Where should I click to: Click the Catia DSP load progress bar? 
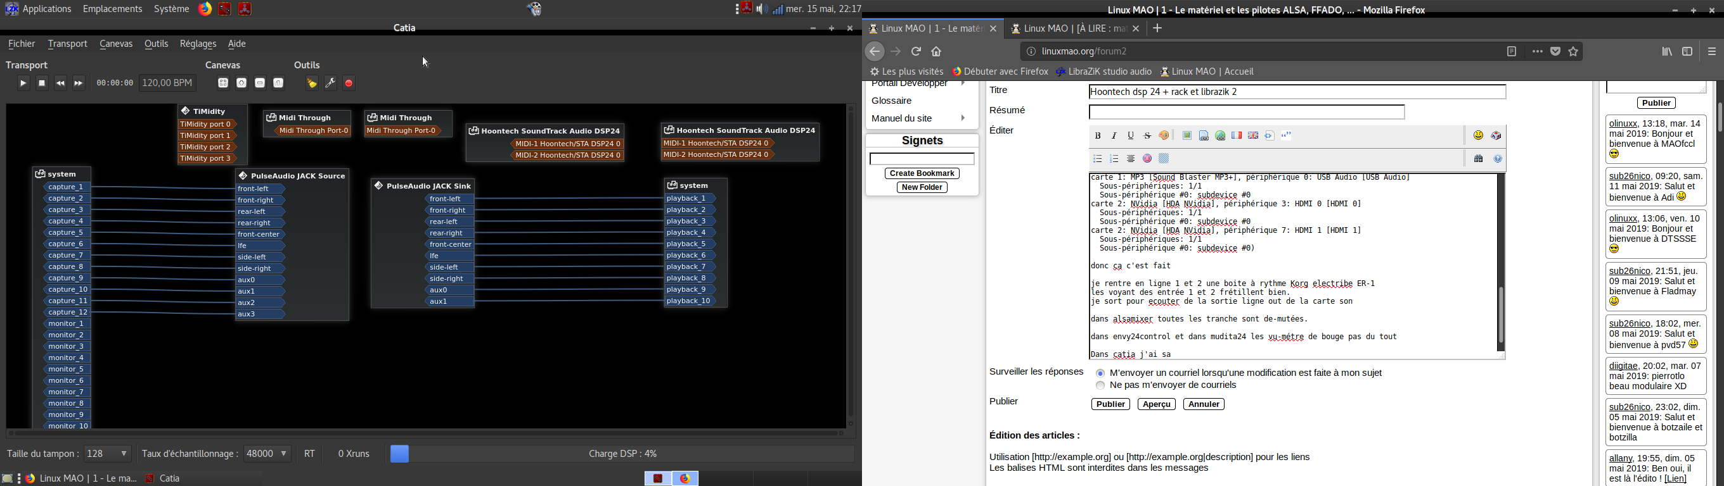[622, 454]
